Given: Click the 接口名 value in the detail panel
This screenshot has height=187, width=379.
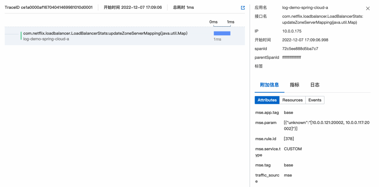Looking at the screenshot, I should click(x=323, y=19).
